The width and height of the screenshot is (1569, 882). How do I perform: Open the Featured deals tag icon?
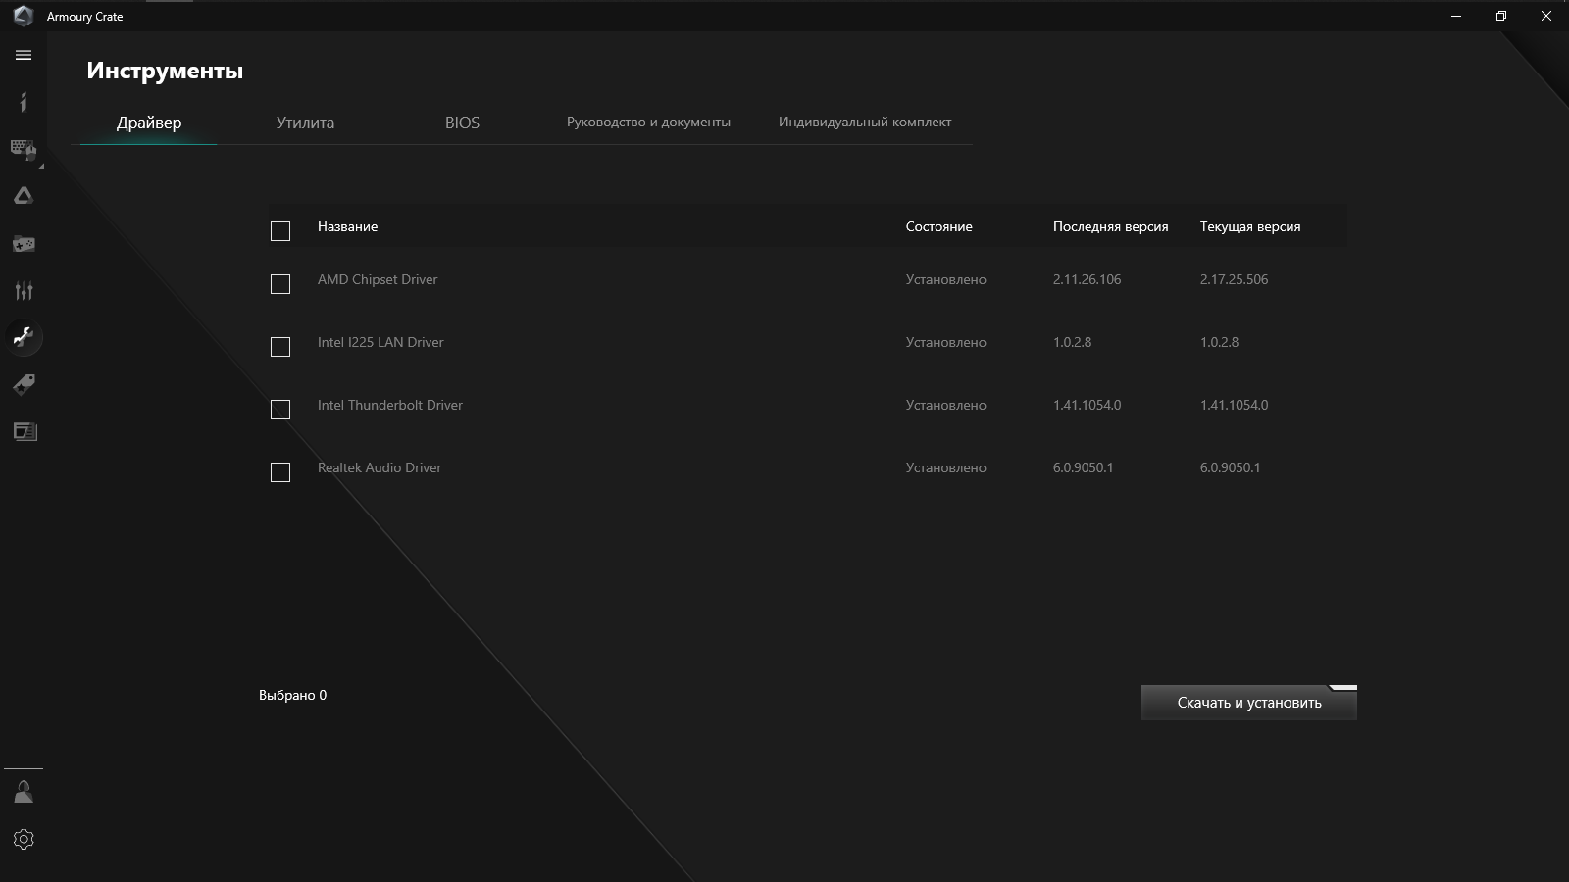(x=24, y=384)
